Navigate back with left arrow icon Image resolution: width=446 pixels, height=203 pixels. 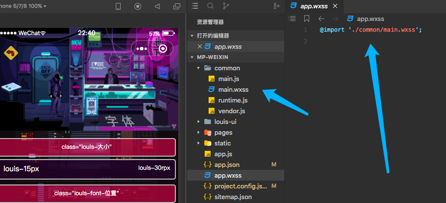321,19
